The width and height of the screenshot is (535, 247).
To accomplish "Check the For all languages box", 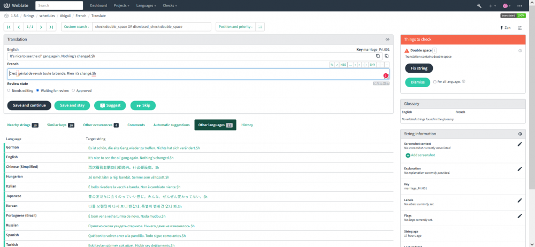I will pyautogui.click(x=435, y=82).
